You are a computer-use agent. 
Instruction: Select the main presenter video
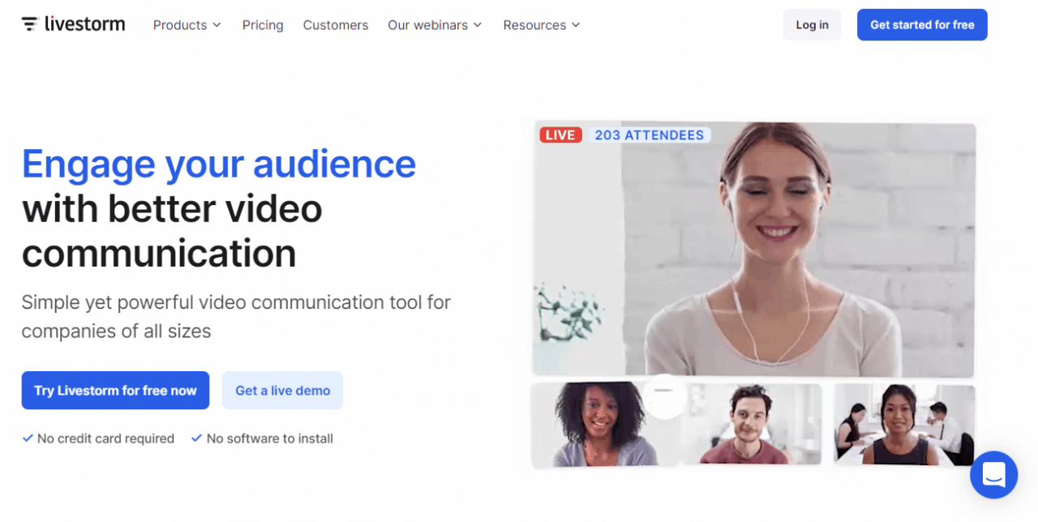pos(754,250)
